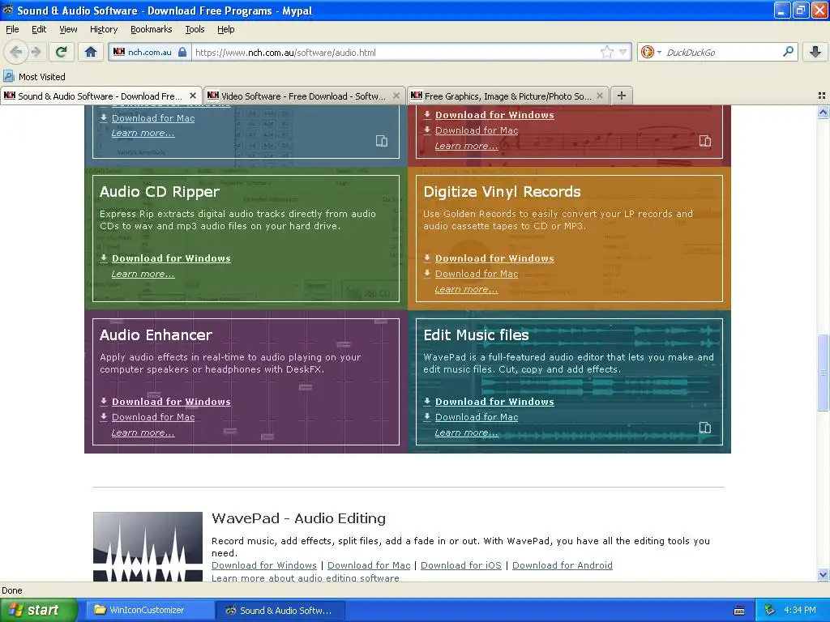This screenshot has height=622, width=830.
Task: Open Learn more under Edit Music files
Action: pyautogui.click(x=466, y=432)
